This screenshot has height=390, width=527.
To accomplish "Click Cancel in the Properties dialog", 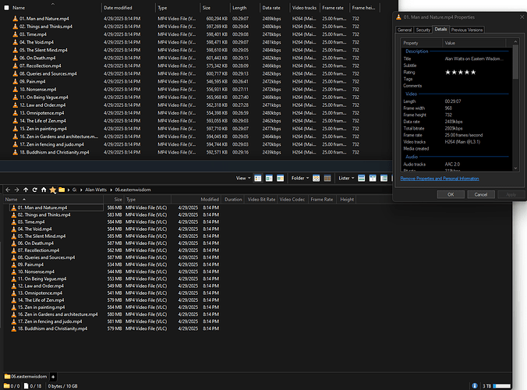I will (x=481, y=194).
